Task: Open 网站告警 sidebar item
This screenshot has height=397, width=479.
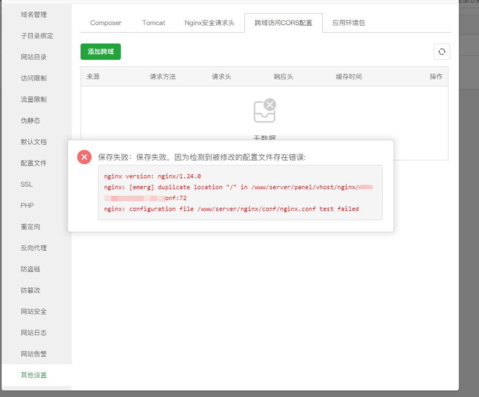Action: pyautogui.click(x=34, y=354)
